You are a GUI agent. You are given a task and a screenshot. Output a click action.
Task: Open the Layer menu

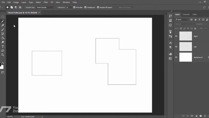tap(24, 2)
